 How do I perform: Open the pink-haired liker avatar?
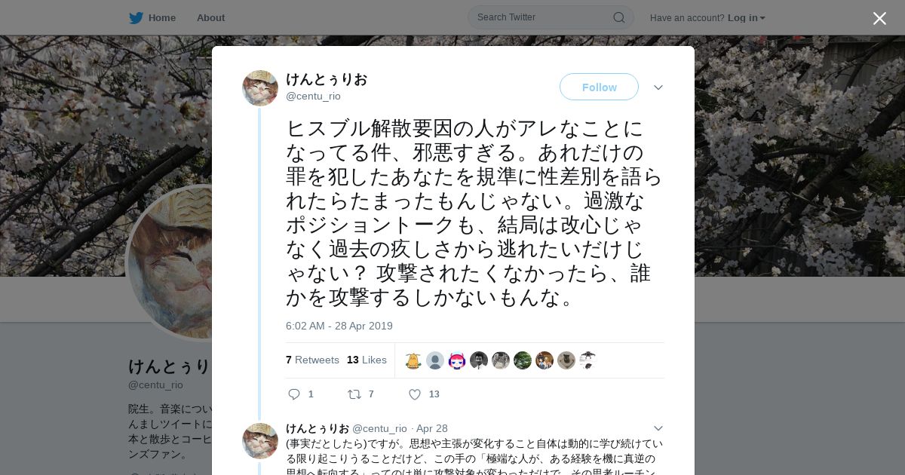457,360
